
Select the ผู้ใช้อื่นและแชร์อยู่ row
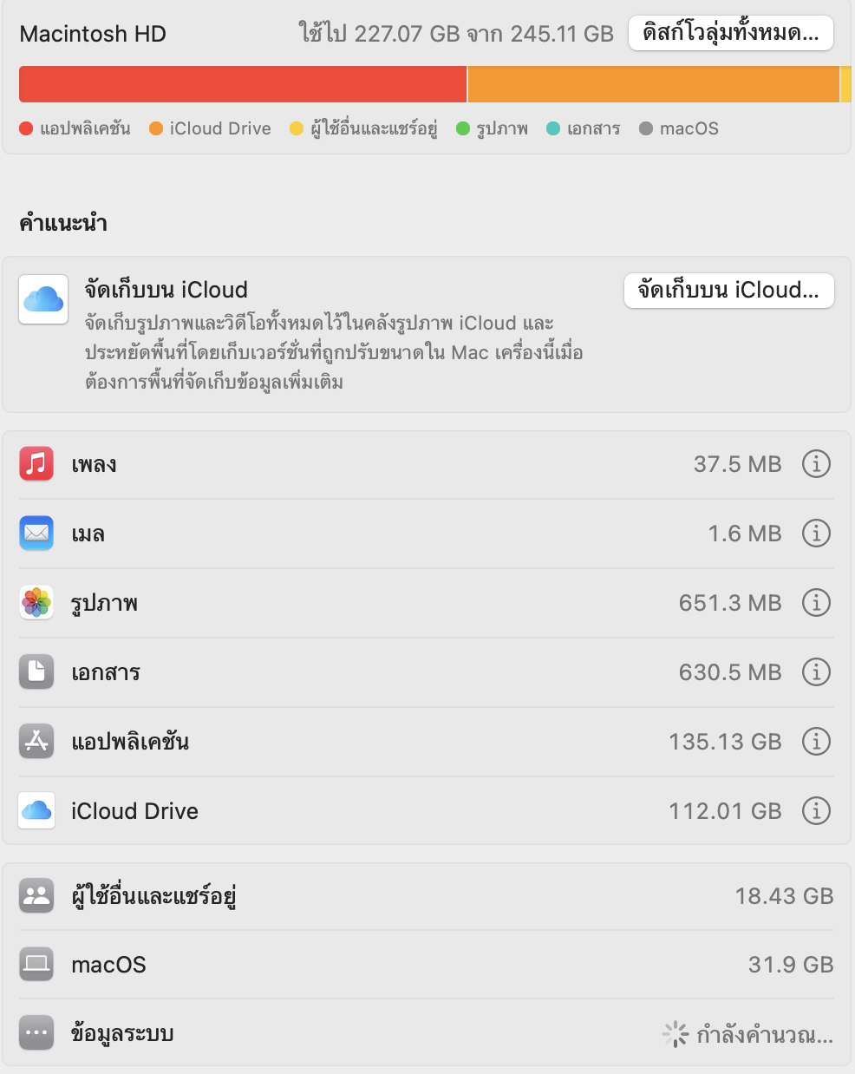[x=427, y=896]
